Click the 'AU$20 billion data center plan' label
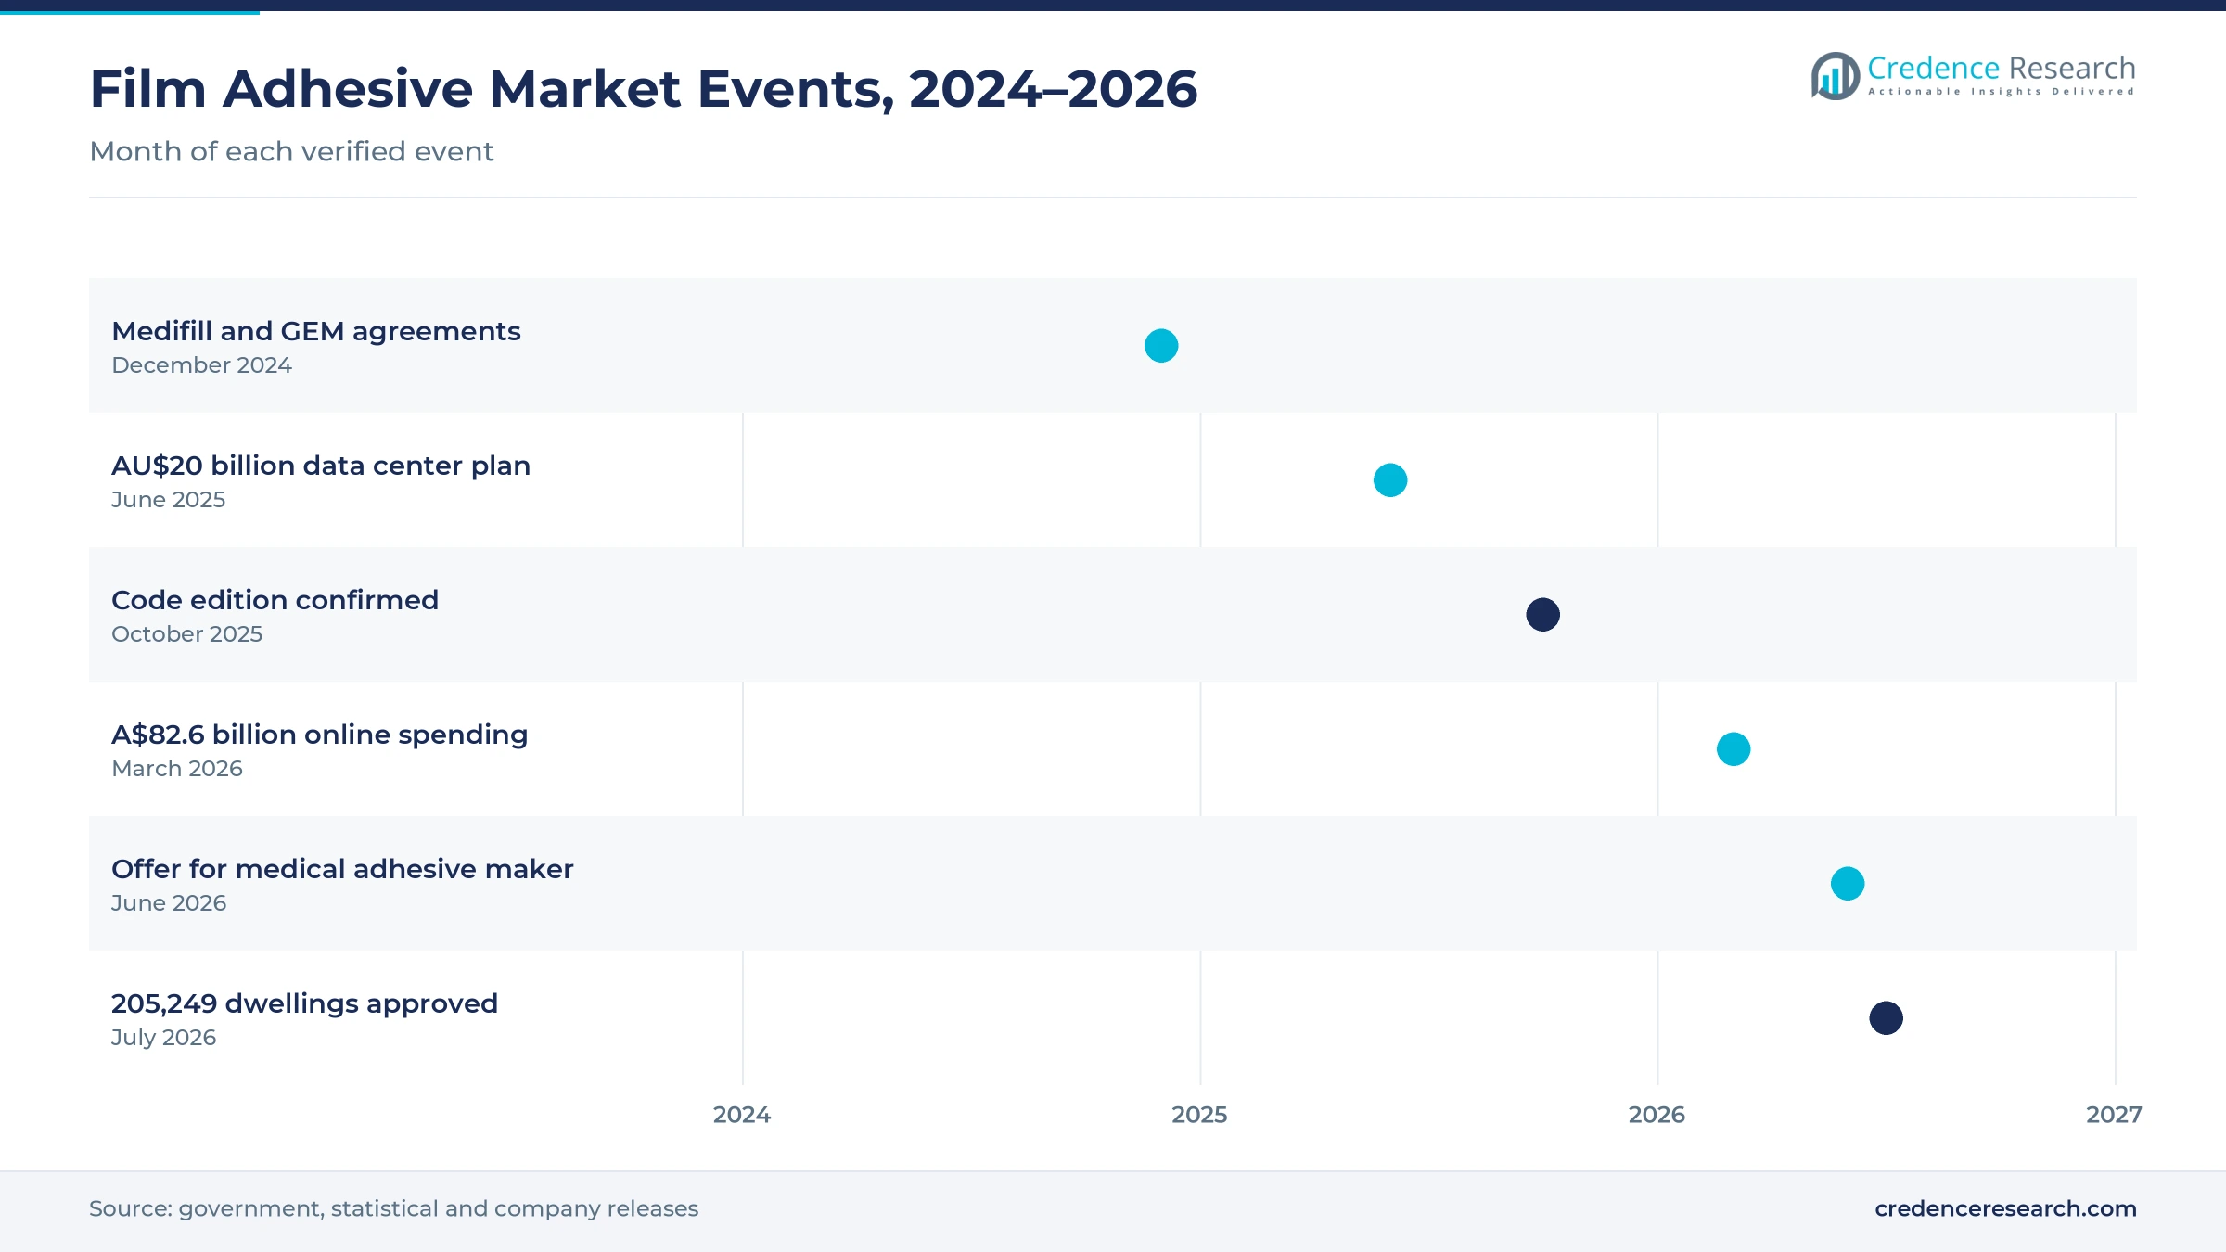This screenshot has width=2226, height=1252. click(321, 466)
